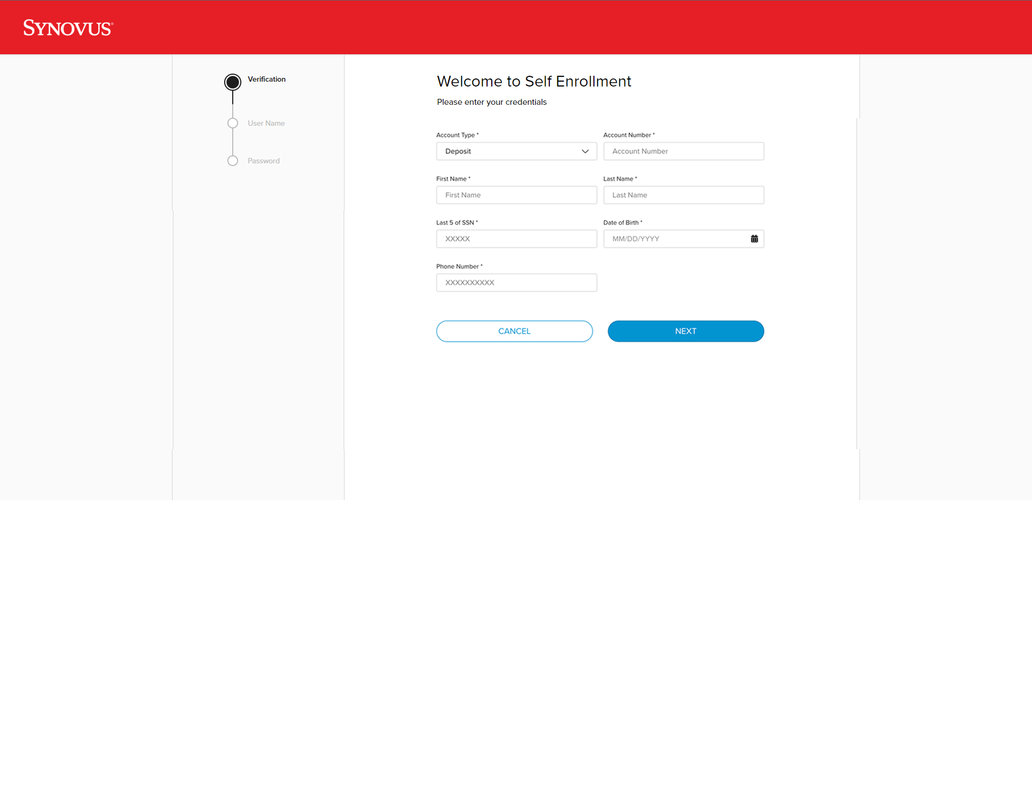Click the Verification step circle indicator
The height and width of the screenshot is (806, 1032).
(233, 82)
